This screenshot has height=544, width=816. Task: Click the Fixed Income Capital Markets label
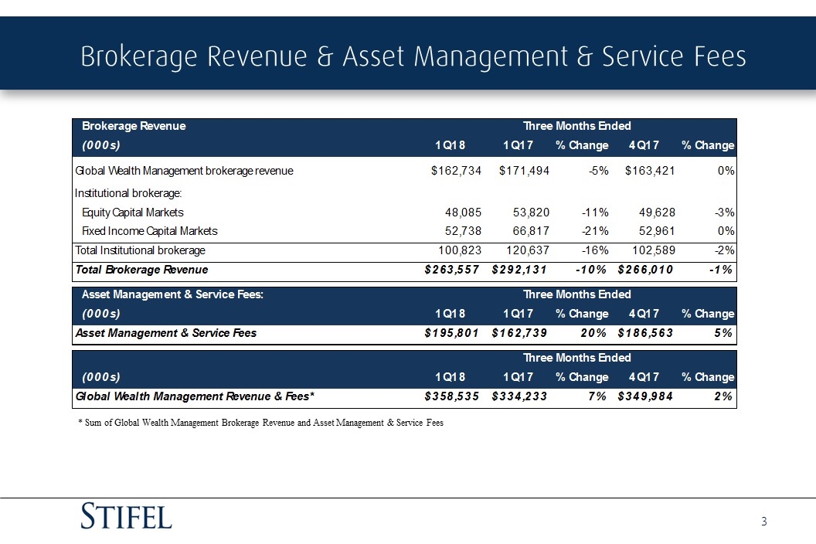point(149,230)
